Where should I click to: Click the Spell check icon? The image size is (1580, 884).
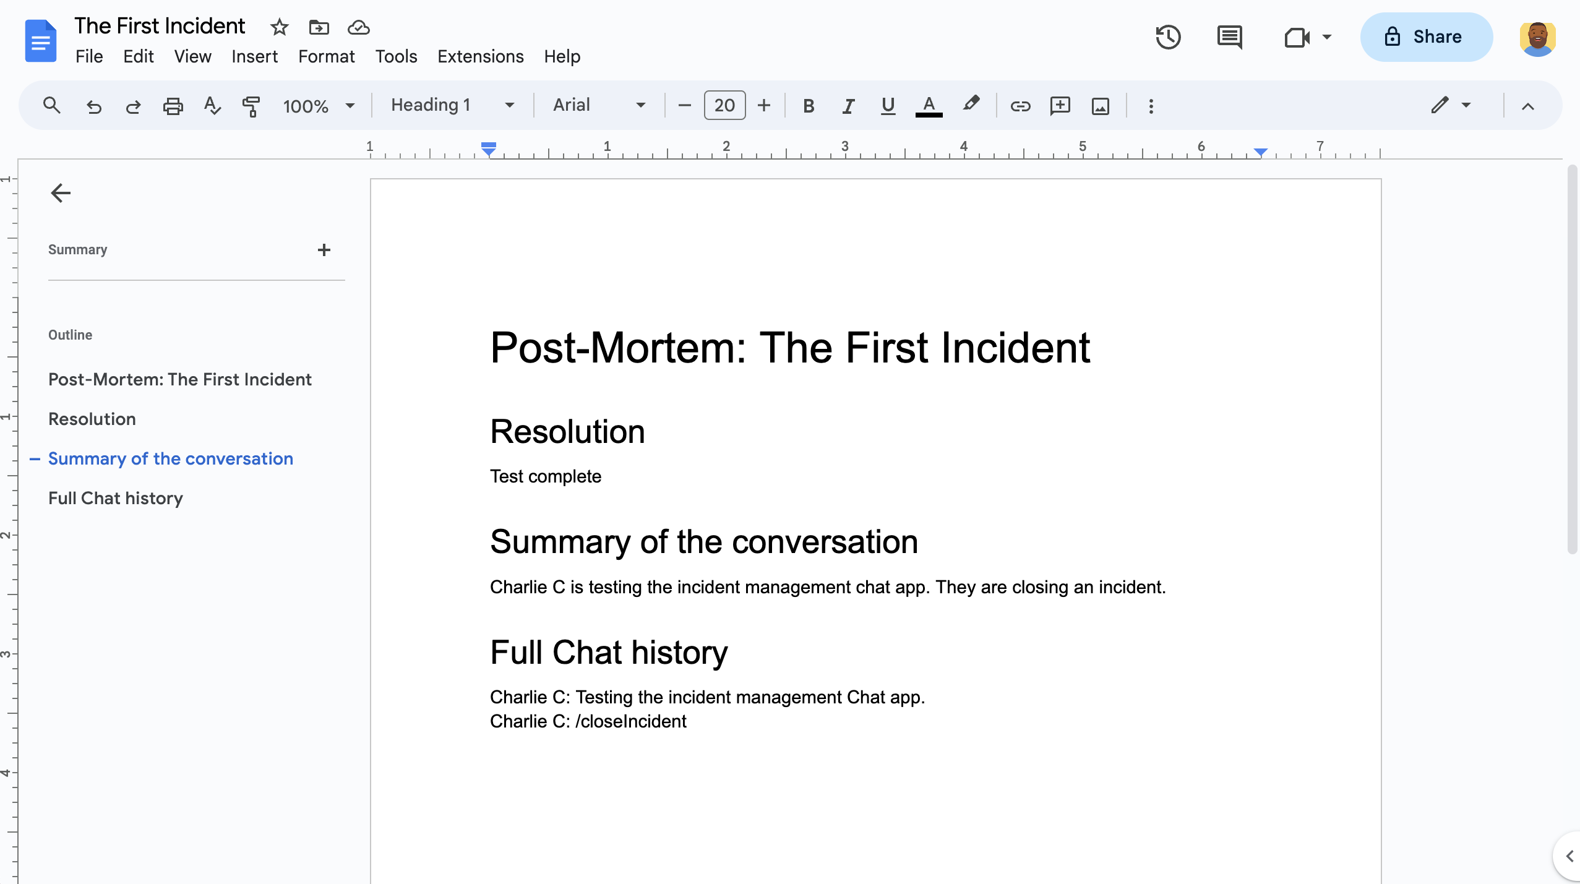coord(212,105)
